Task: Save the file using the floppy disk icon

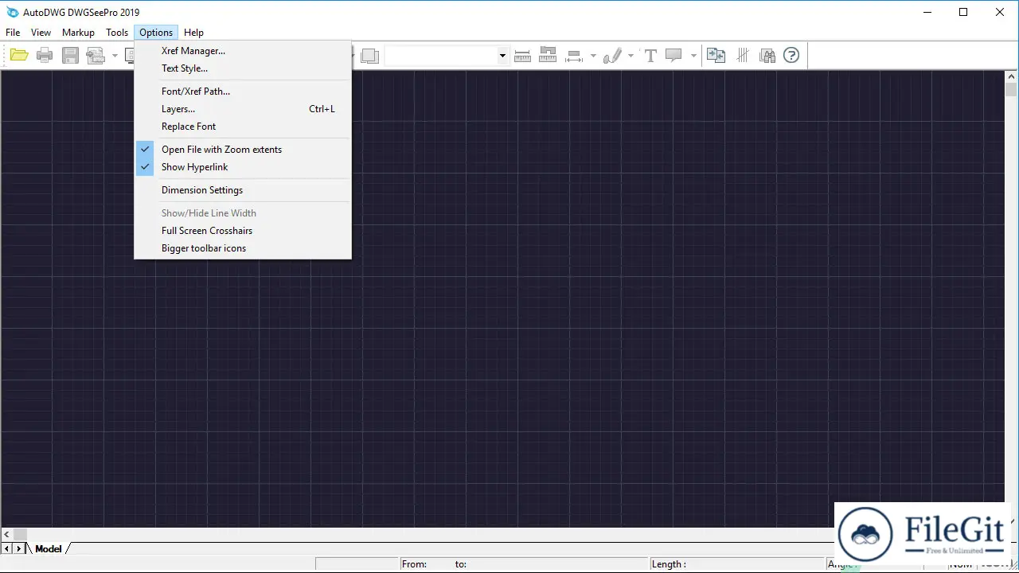Action: [x=71, y=55]
